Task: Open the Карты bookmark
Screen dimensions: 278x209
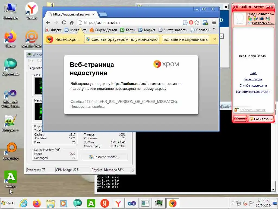Action: click(128, 30)
